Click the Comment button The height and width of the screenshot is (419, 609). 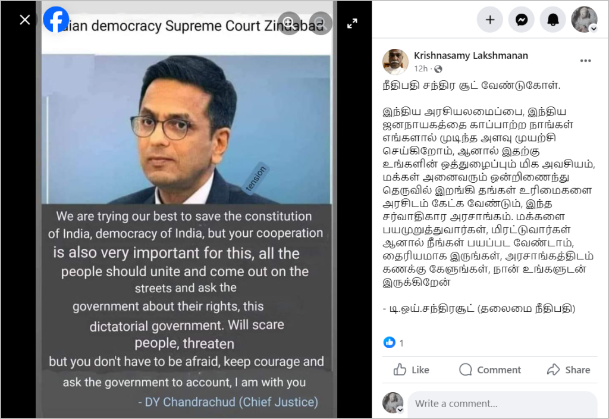(x=489, y=370)
